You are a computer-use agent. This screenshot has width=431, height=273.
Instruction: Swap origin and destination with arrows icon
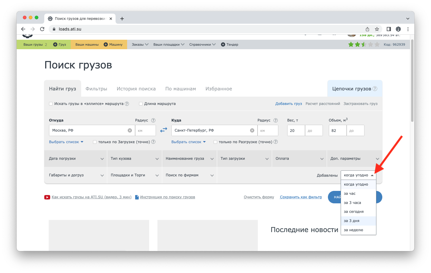click(164, 130)
